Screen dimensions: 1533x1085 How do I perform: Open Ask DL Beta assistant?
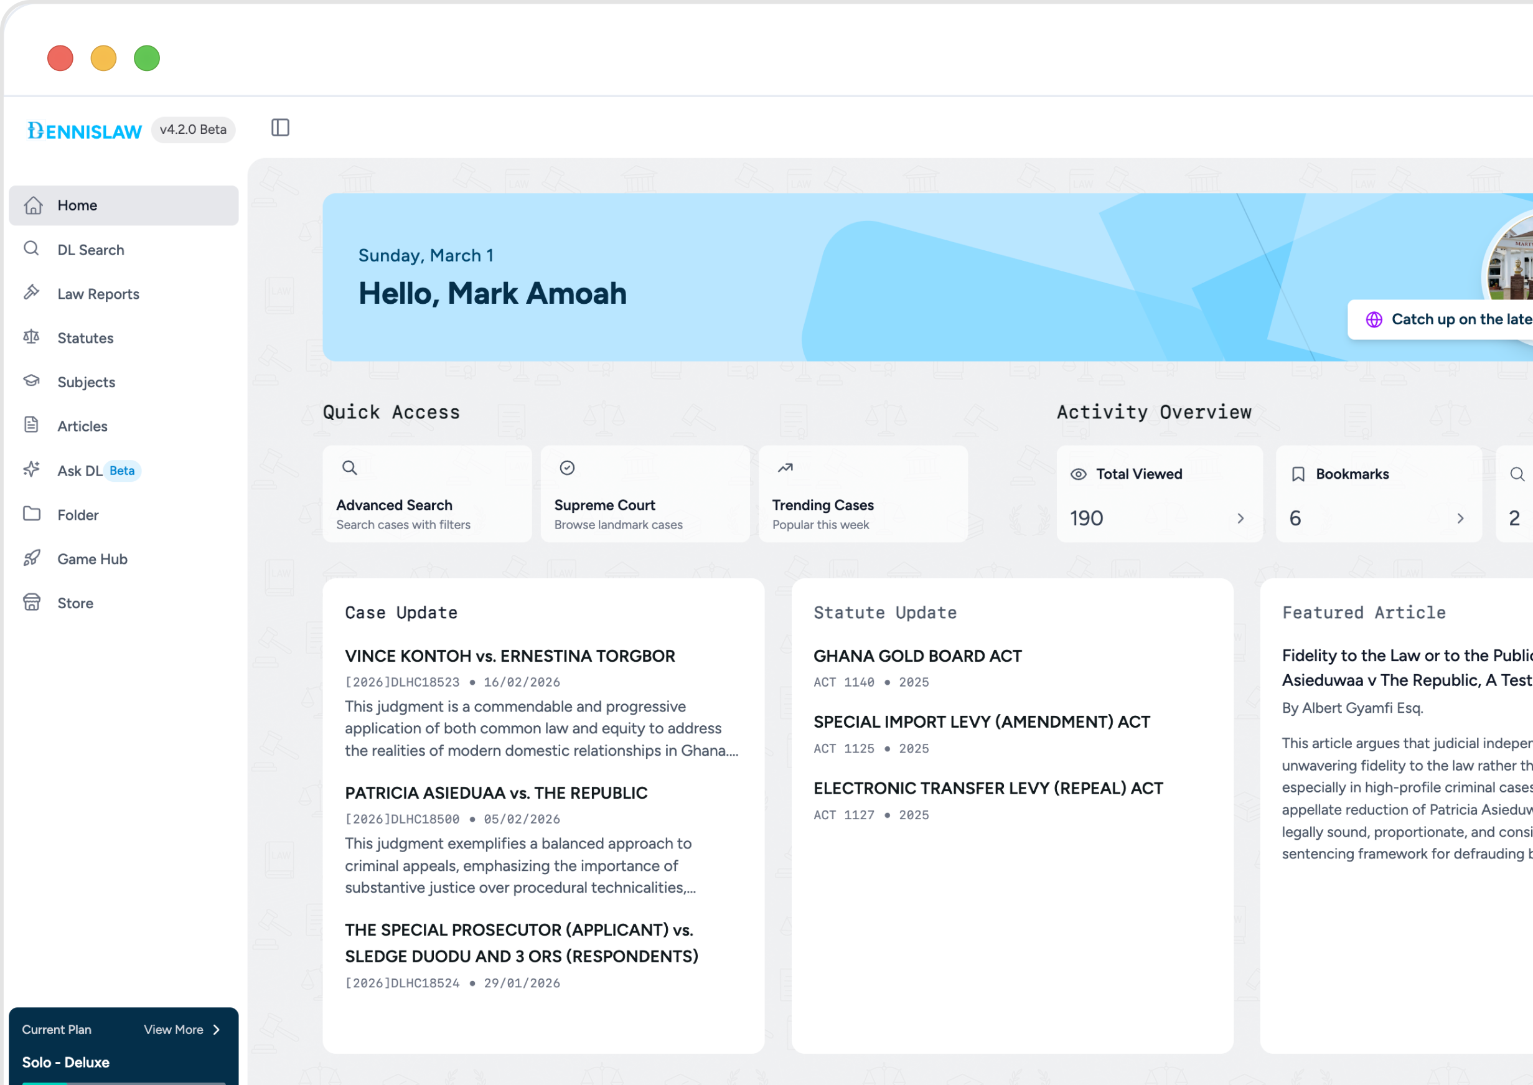pyautogui.click(x=80, y=471)
